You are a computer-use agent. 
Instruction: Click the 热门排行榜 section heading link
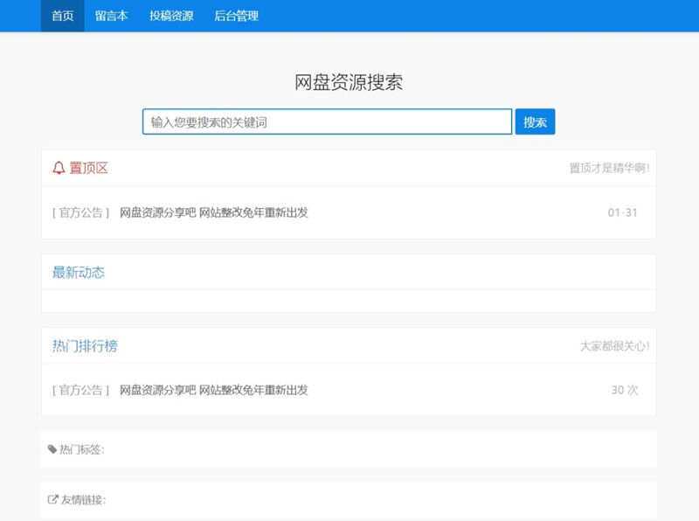87,345
